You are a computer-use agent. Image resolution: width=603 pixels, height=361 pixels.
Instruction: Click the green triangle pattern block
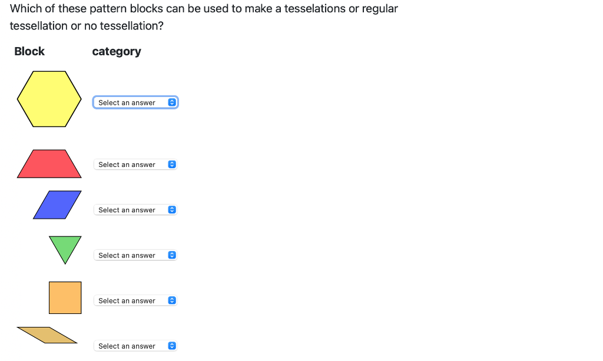65,247
